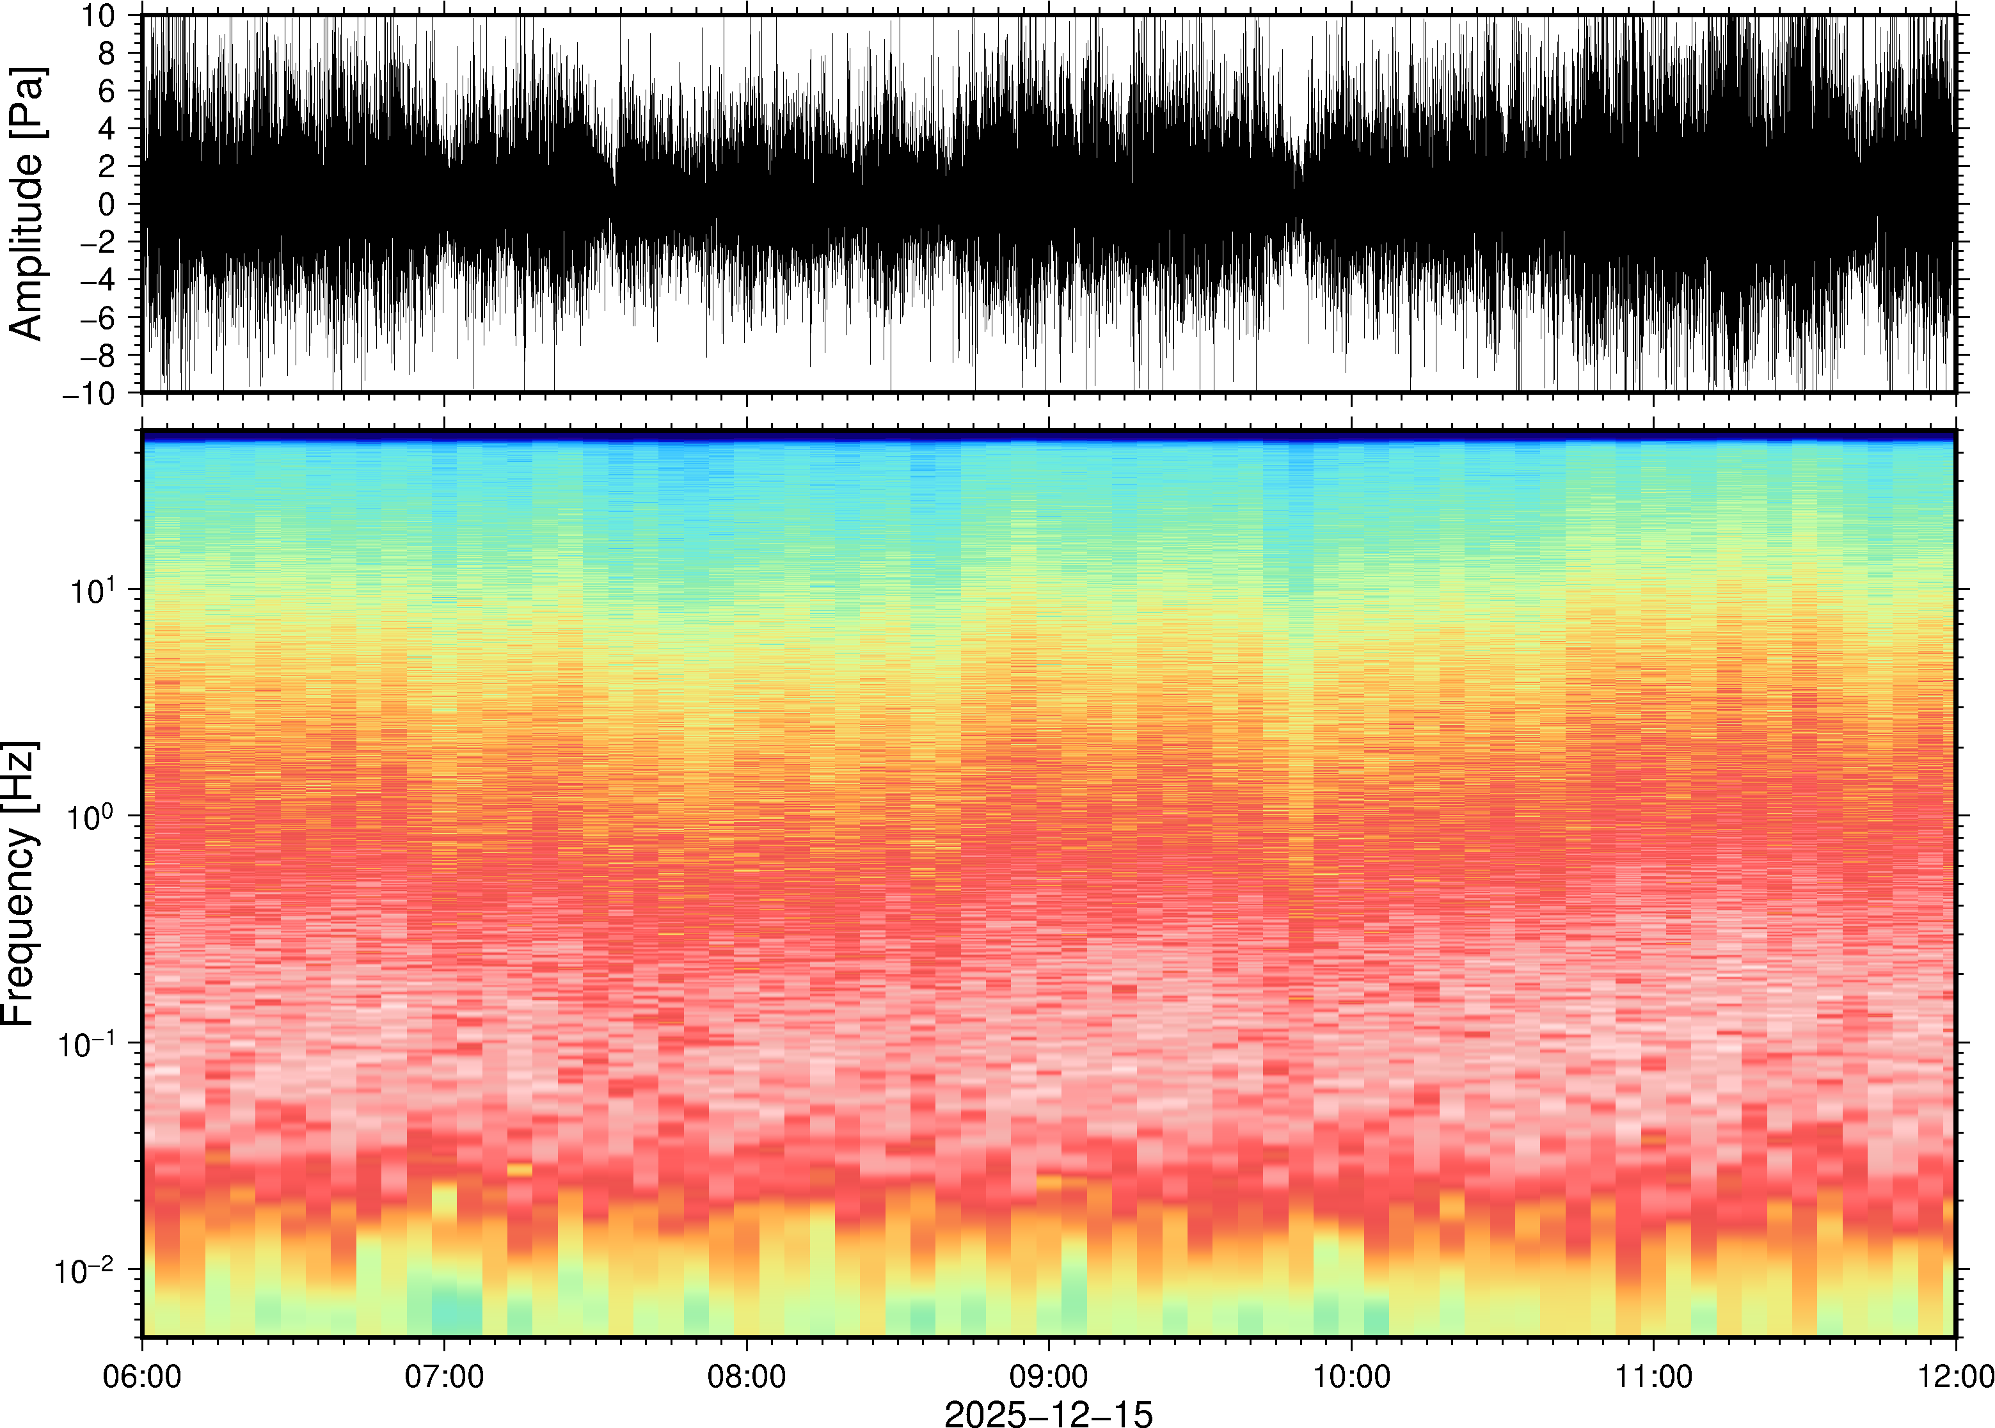Click the 2025-12-15 date label
Image resolution: width=1995 pixels, height=1428 pixels.
tap(1047, 1413)
